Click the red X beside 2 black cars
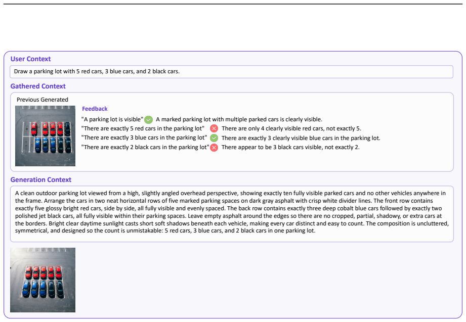This screenshot has height=322, width=466. pos(214,148)
